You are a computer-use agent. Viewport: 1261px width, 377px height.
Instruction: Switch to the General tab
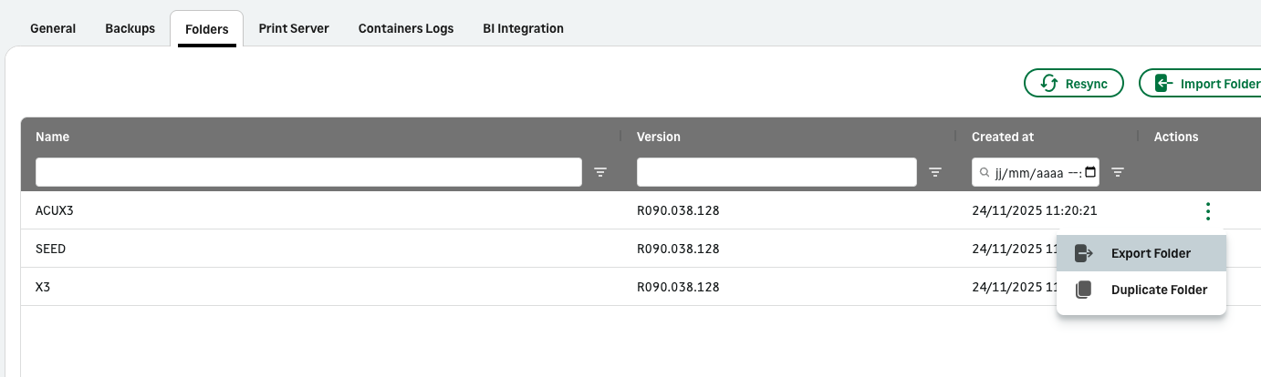[53, 28]
